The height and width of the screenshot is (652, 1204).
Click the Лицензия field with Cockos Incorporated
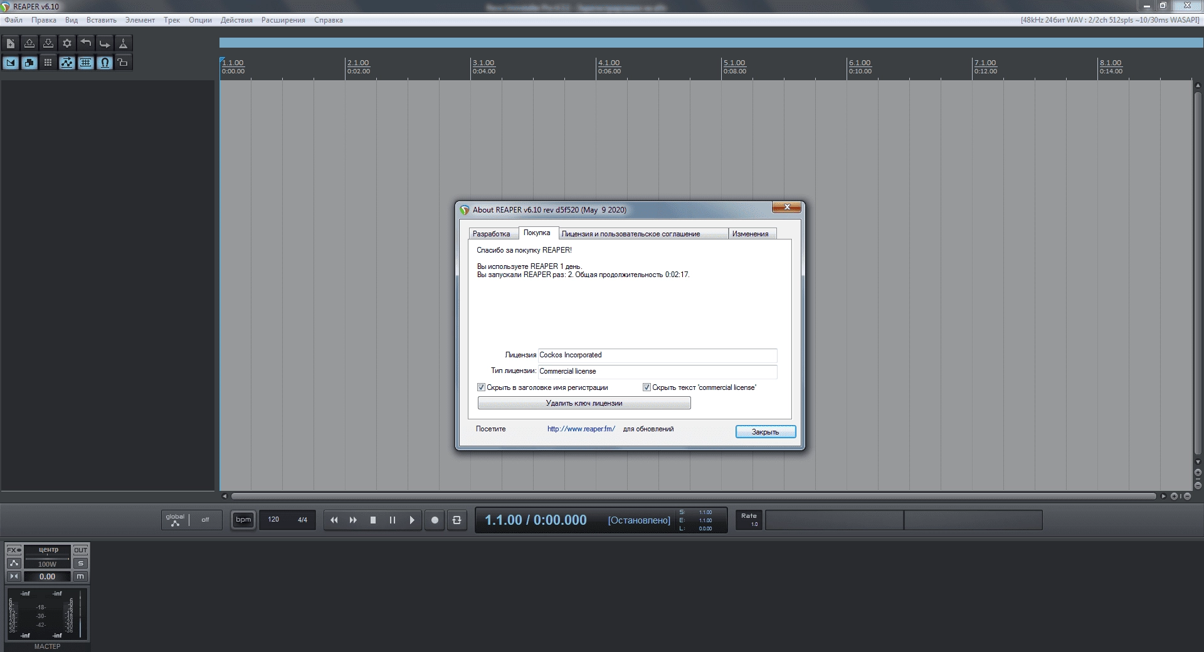pyautogui.click(x=658, y=355)
